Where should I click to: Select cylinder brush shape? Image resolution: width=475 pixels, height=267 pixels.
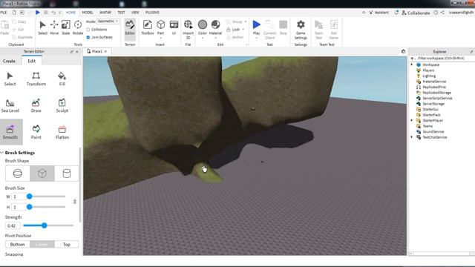(x=67, y=174)
